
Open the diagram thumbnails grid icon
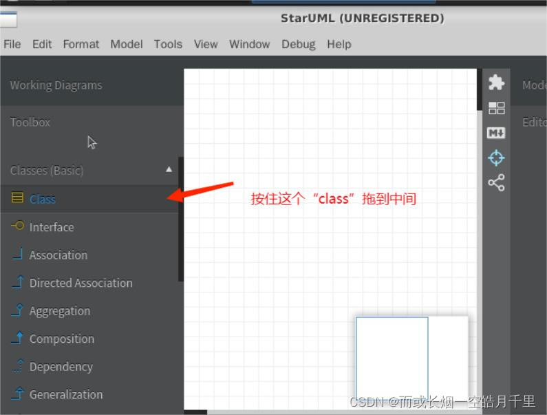point(496,108)
